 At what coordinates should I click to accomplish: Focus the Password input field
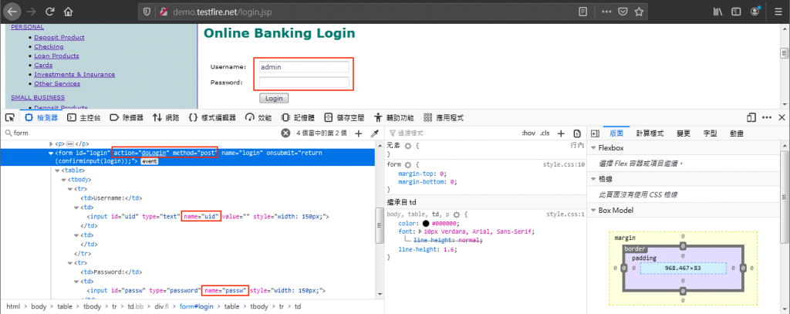[x=304, y=82]
